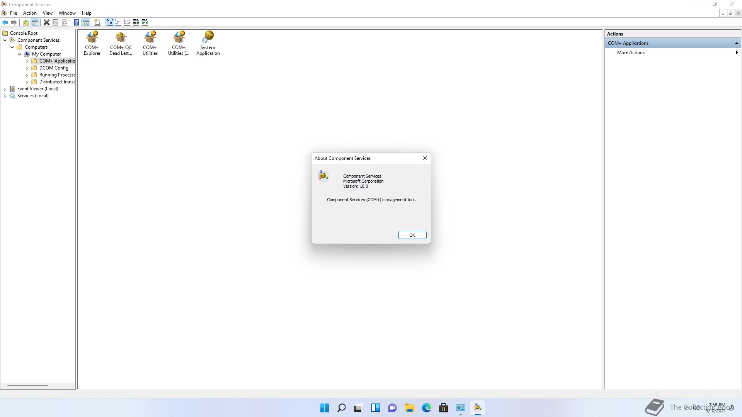Open taskbar Search
This screenshot has width=742, height=417.
coord(341,408)
